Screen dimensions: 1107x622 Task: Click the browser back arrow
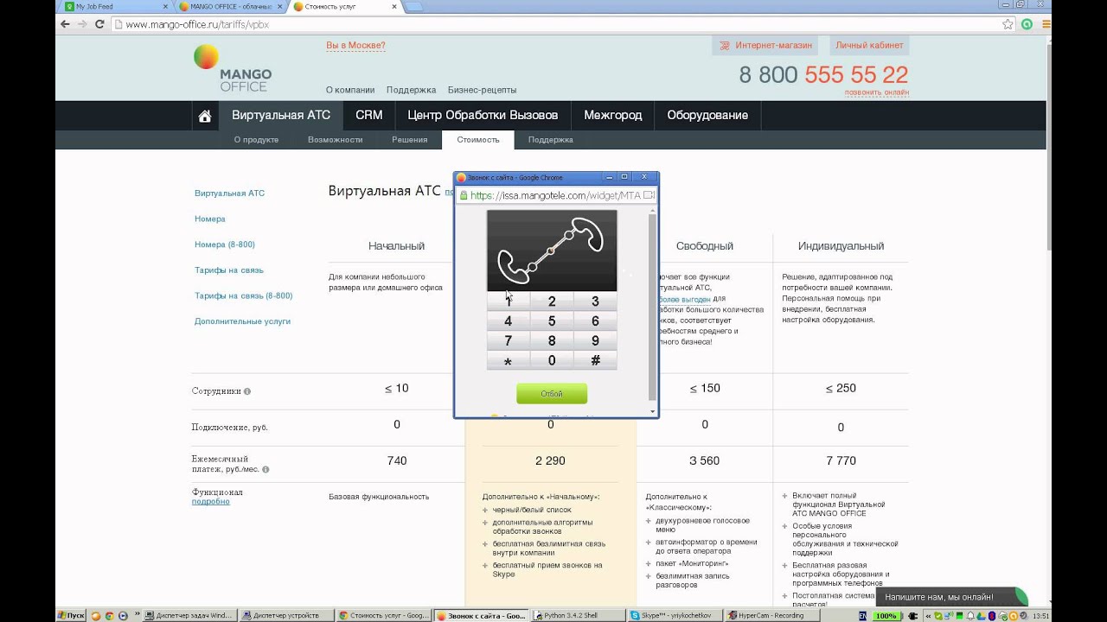(x=65, y=24)
